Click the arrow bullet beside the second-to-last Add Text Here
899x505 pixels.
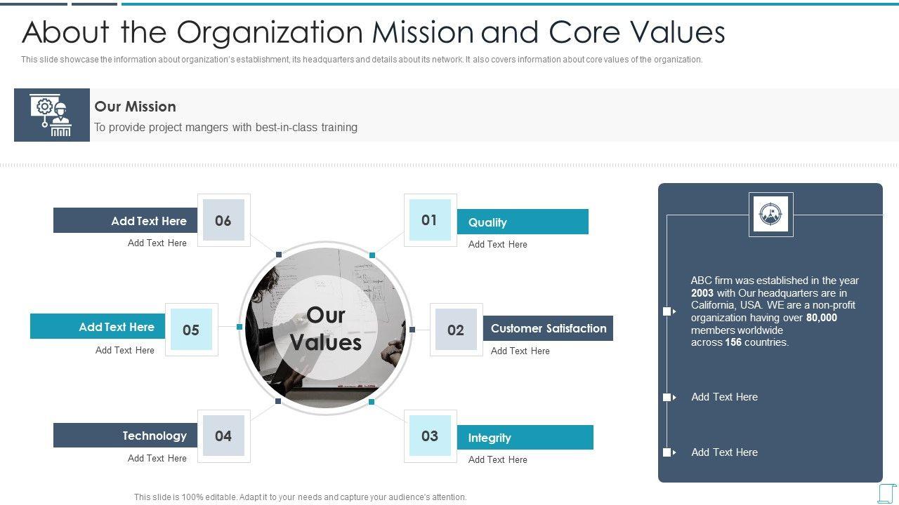[x=669, y=397]
